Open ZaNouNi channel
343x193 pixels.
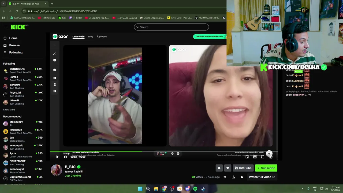coord(23,86)
